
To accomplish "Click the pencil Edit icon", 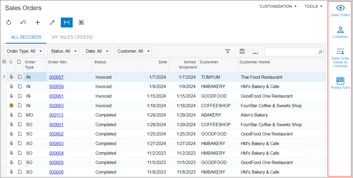I will pos(52,22).
